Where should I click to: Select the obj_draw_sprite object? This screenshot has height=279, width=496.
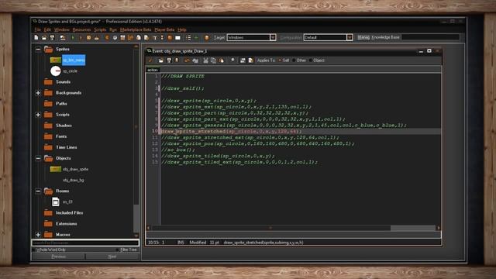coord(75,169)
